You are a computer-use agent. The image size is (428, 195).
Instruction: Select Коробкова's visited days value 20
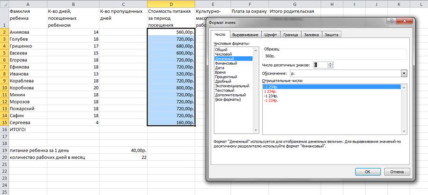[73, 88]
